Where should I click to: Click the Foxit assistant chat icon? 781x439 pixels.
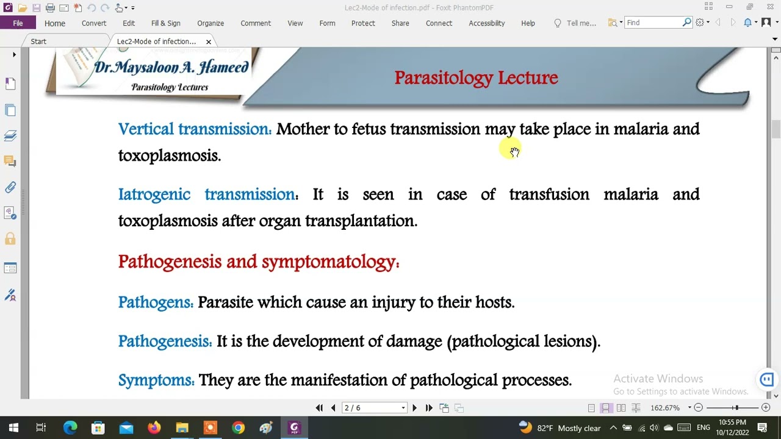(x=766, y=380)
